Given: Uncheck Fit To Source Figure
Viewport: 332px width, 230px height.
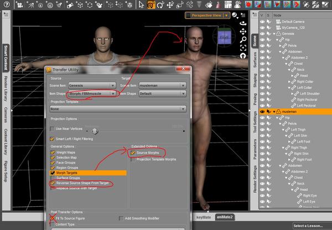Looking at the screenshot, I should 52,218.
